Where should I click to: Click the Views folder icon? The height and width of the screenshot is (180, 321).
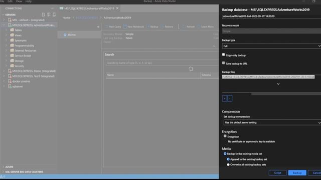[12, 35]
